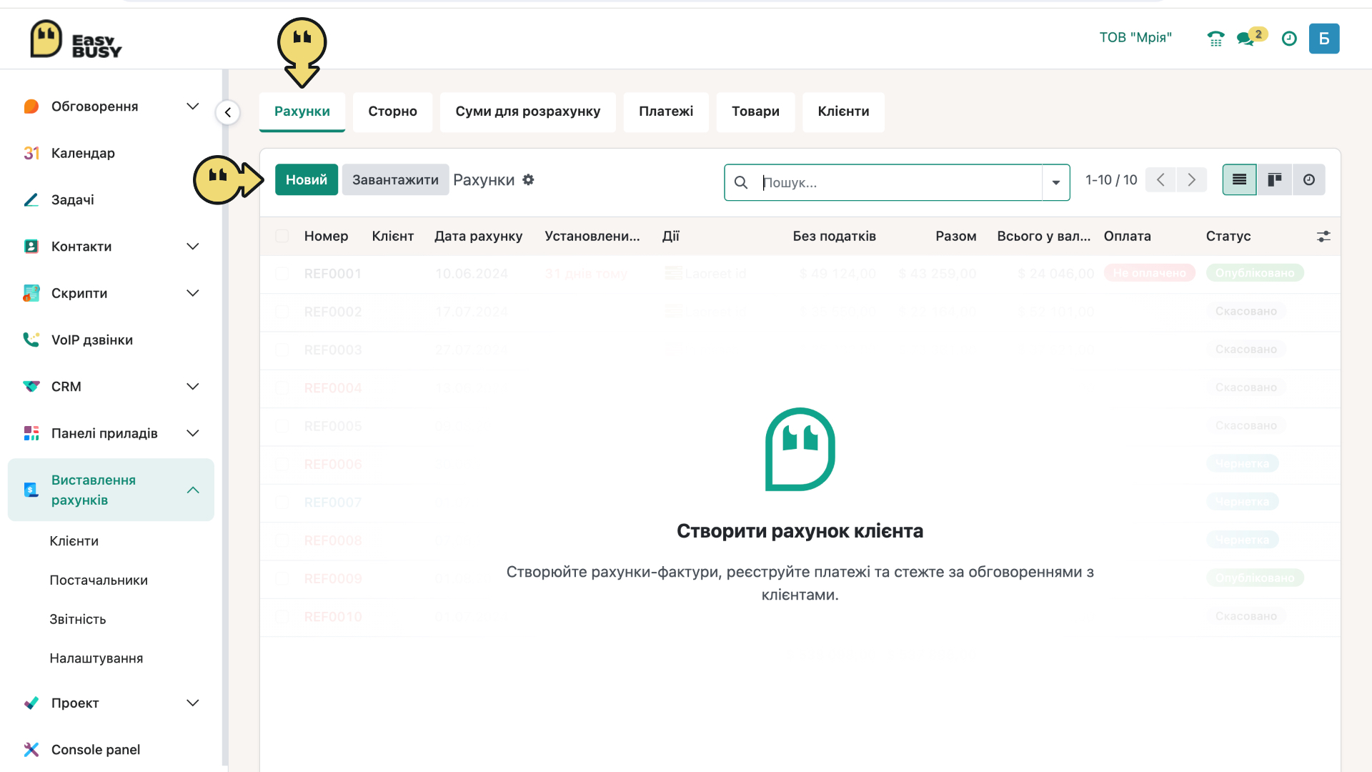
Task: Sort by Статус column header
Action: point(1228,236)
